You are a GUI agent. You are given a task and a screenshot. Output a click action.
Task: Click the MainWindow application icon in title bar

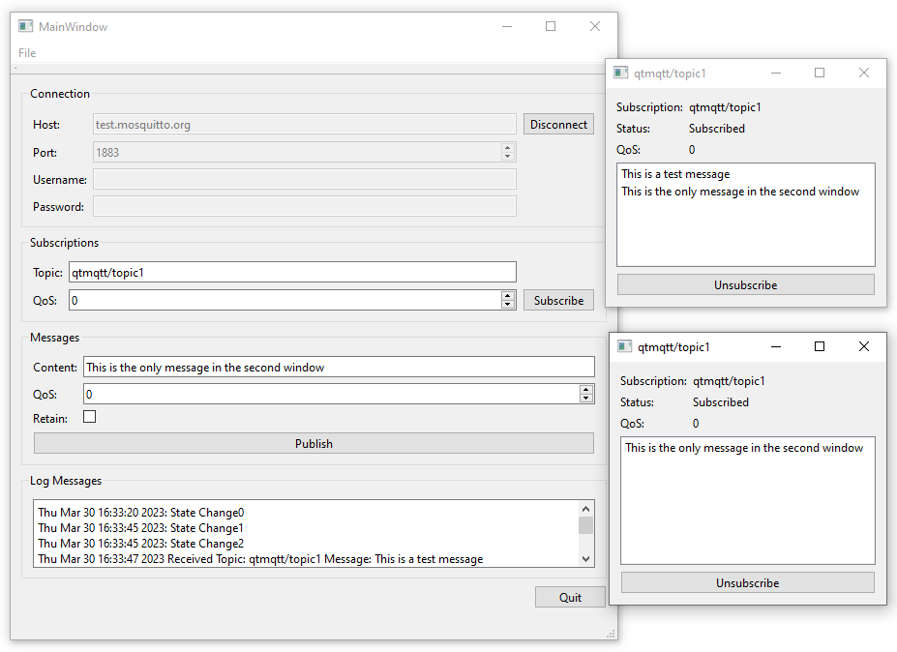27,26
